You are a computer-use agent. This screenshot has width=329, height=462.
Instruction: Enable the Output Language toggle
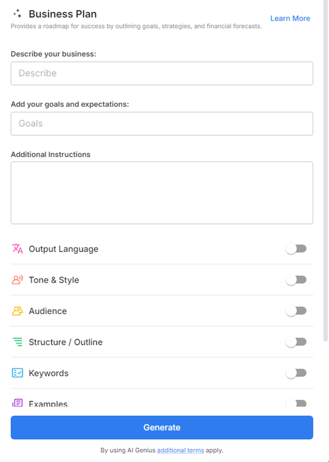point(296,248)
